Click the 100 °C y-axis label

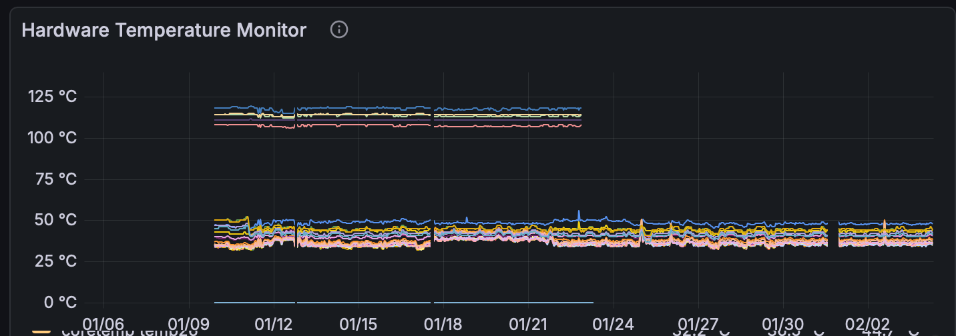(x=53, y=138)
